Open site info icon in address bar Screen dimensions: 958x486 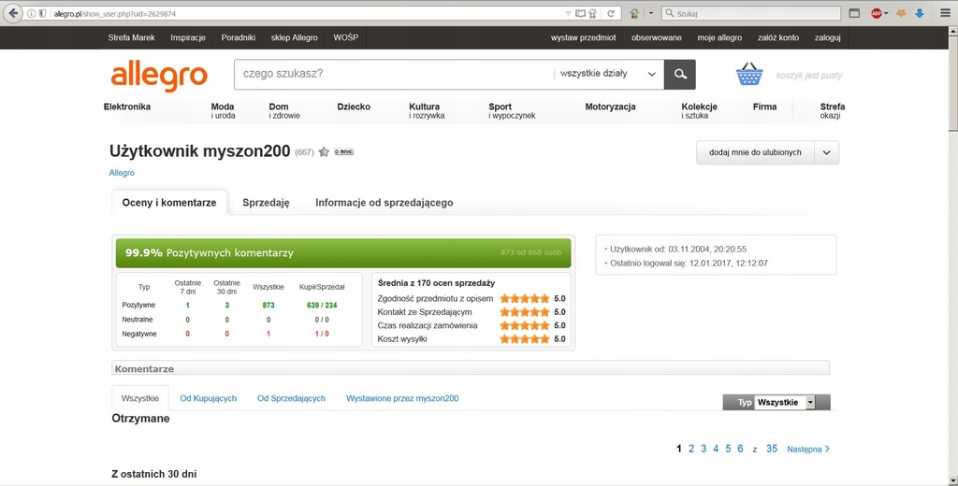(31, 13)
